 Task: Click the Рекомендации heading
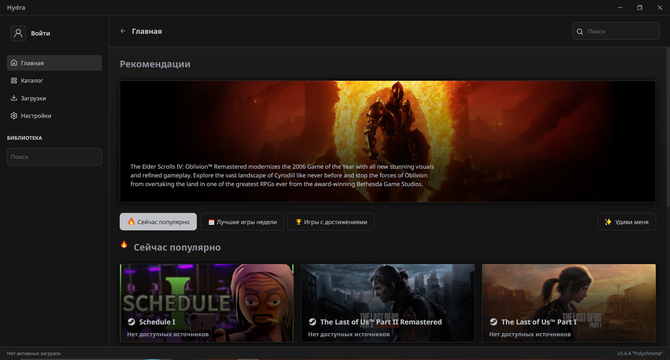click(155, 64)
